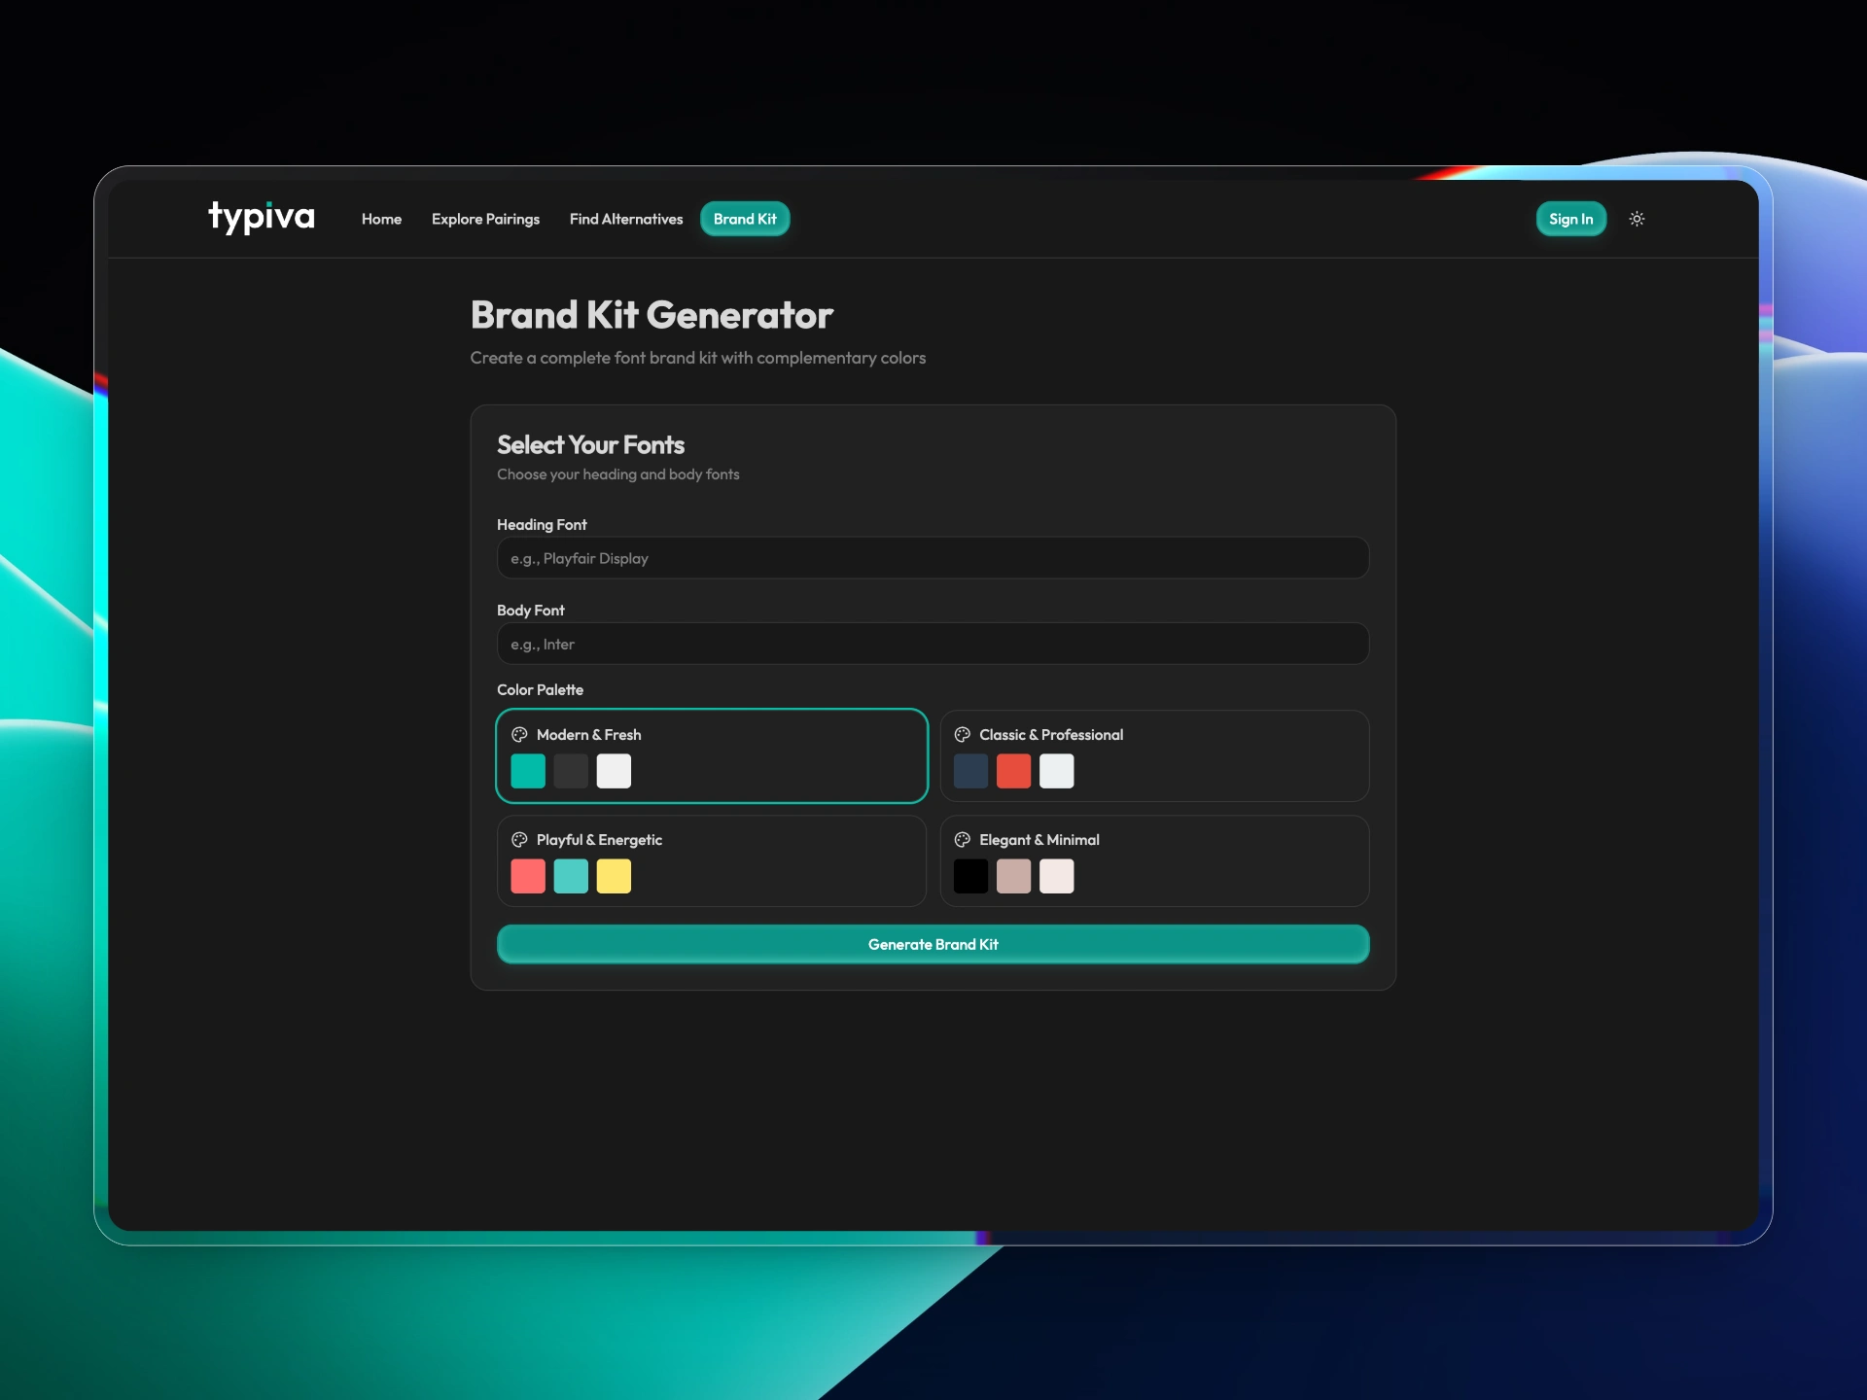Select the Elegant & Minimal palette

click(1154, 861)
